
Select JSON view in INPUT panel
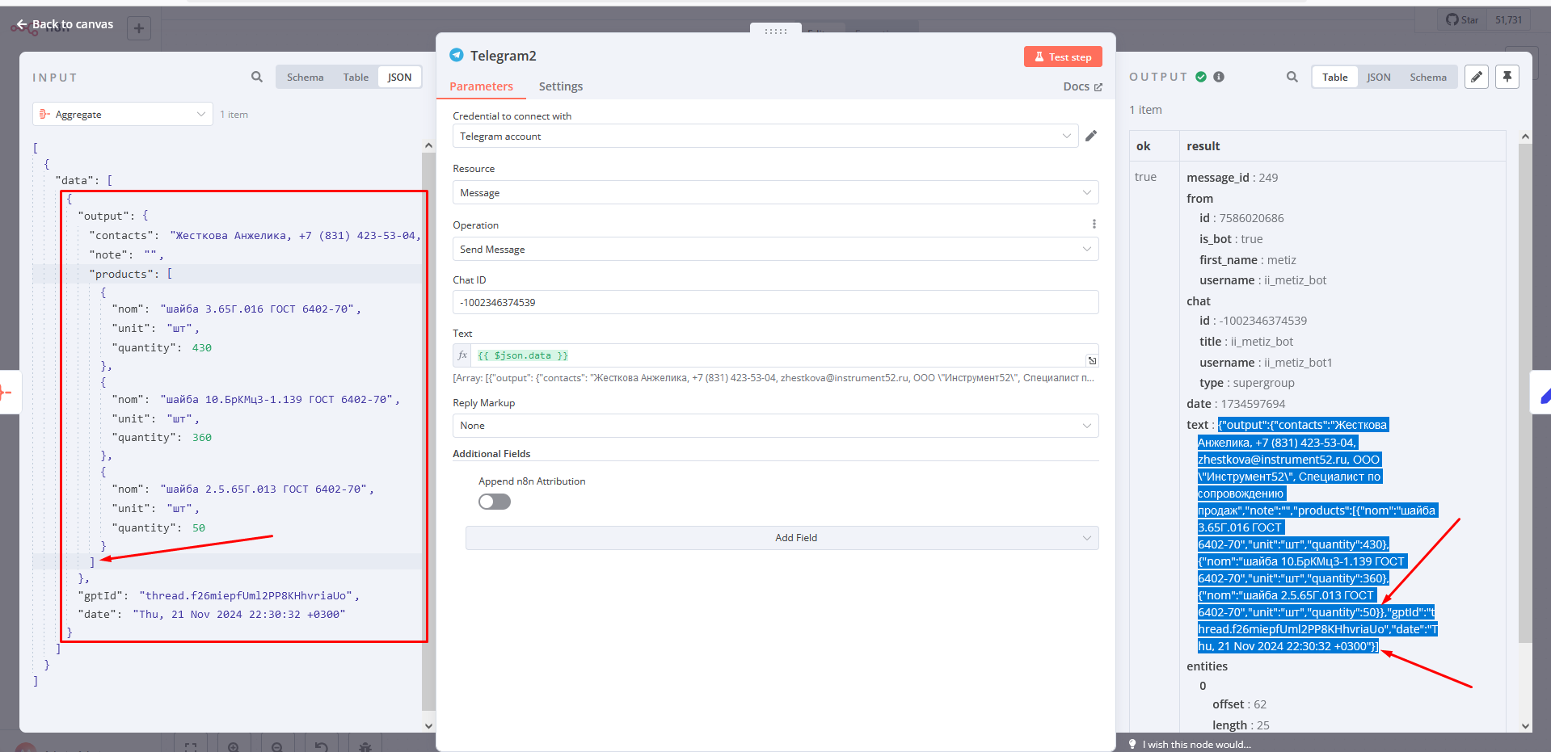tap(399, 77)
